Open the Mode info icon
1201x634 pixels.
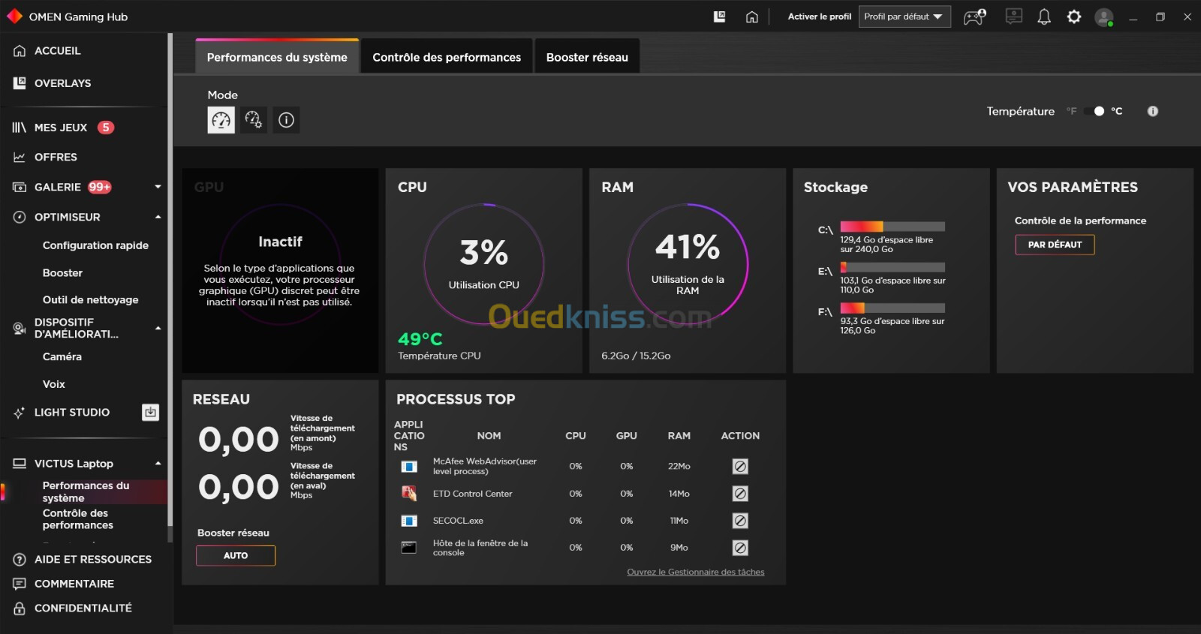(x=286, y=120)
